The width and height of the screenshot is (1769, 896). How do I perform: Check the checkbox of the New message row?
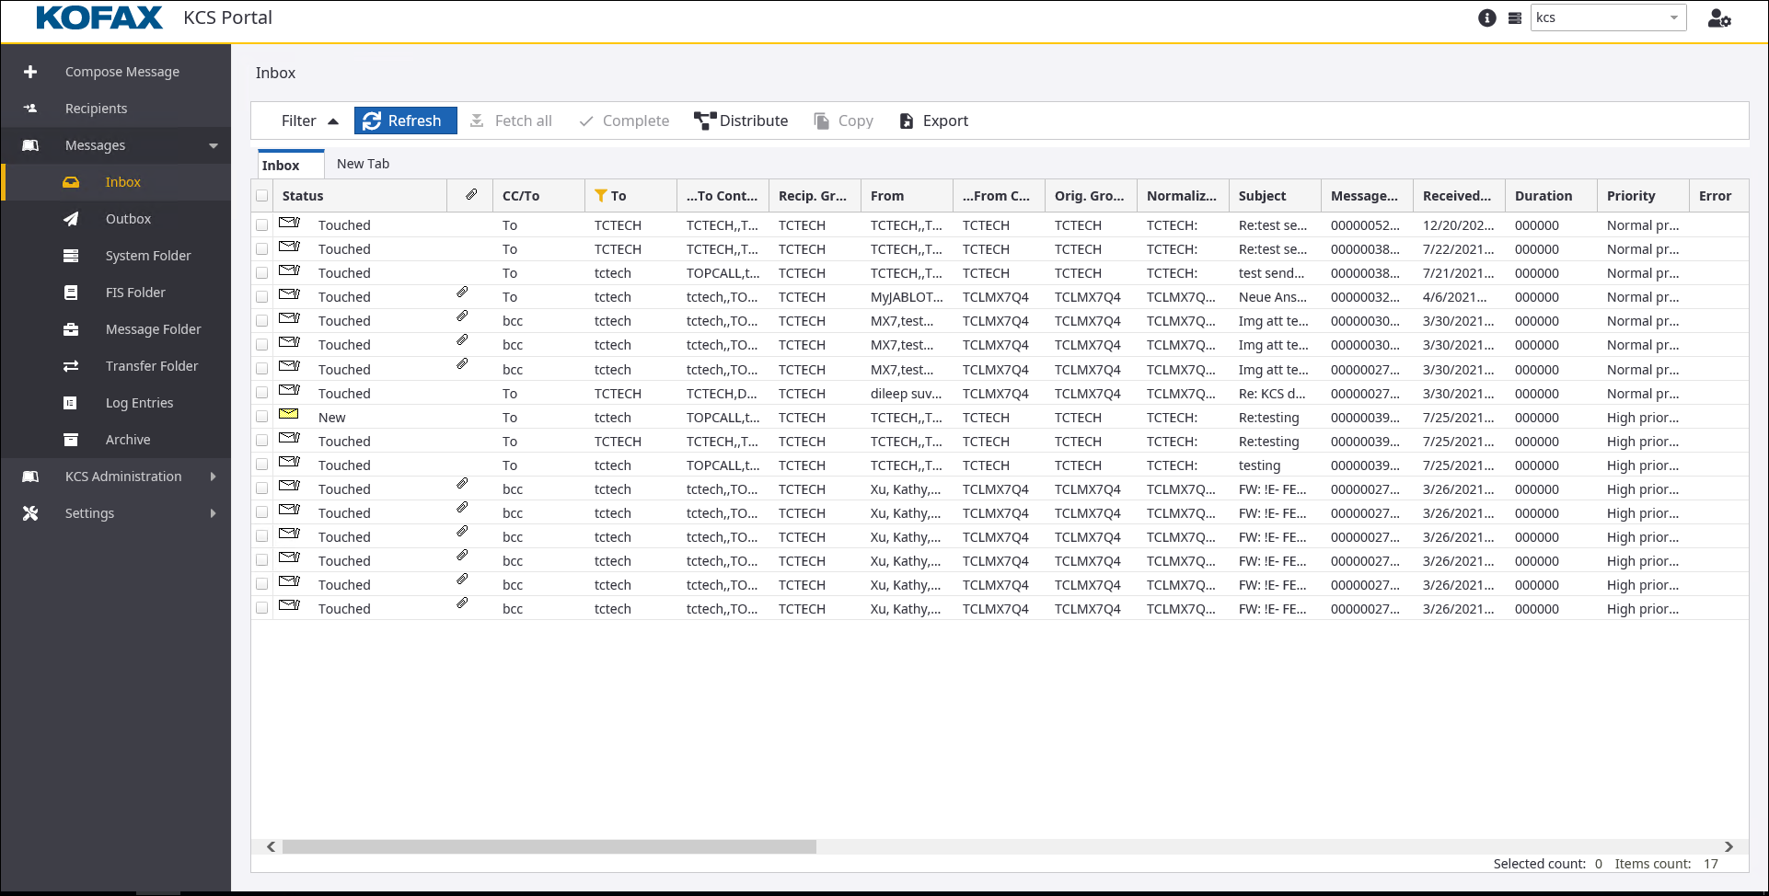pos(262,418)
